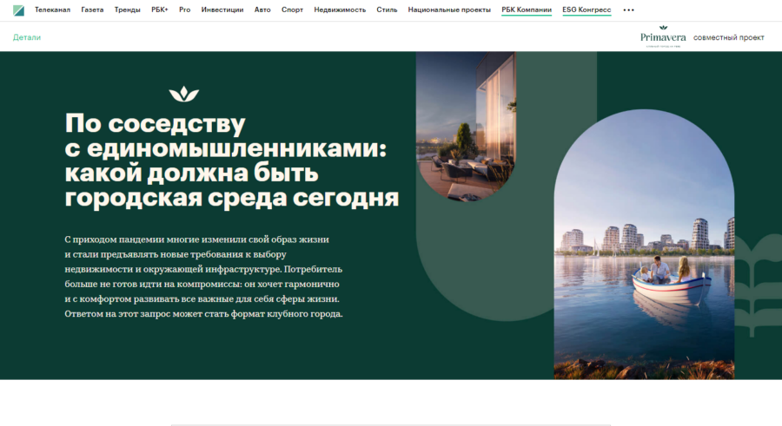Navigate to Инвестиции
This screenshot has height=426, width=782.
[x=222, y=10]
